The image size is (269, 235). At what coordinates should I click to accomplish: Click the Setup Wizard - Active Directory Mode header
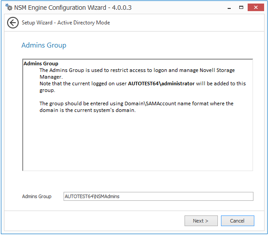pyautogui.click(x=66, y=23)
